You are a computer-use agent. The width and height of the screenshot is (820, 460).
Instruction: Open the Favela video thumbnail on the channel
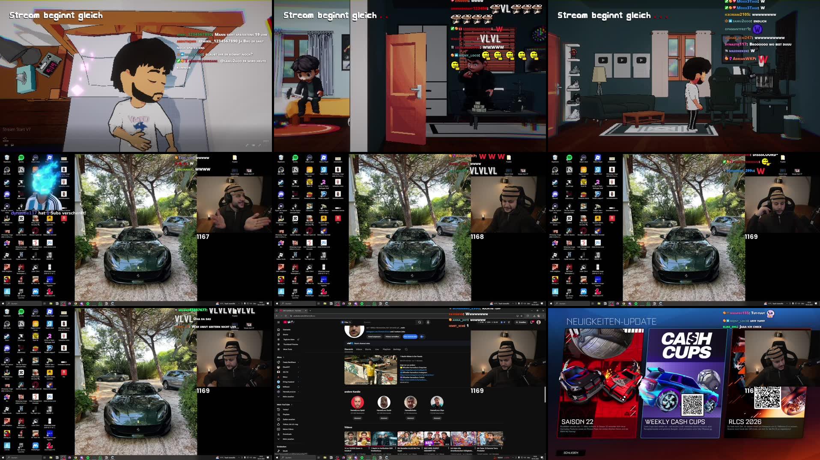tap(371, 369)
